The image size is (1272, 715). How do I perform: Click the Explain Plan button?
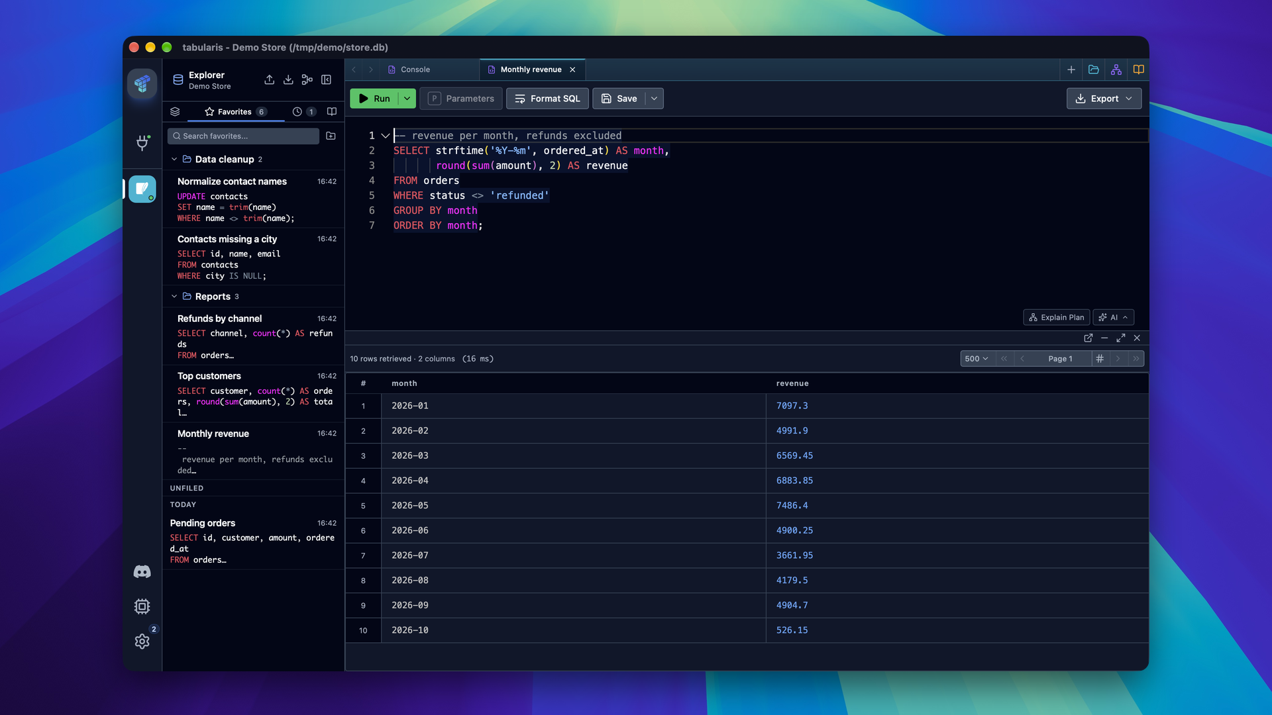[x=1056, y=317]
